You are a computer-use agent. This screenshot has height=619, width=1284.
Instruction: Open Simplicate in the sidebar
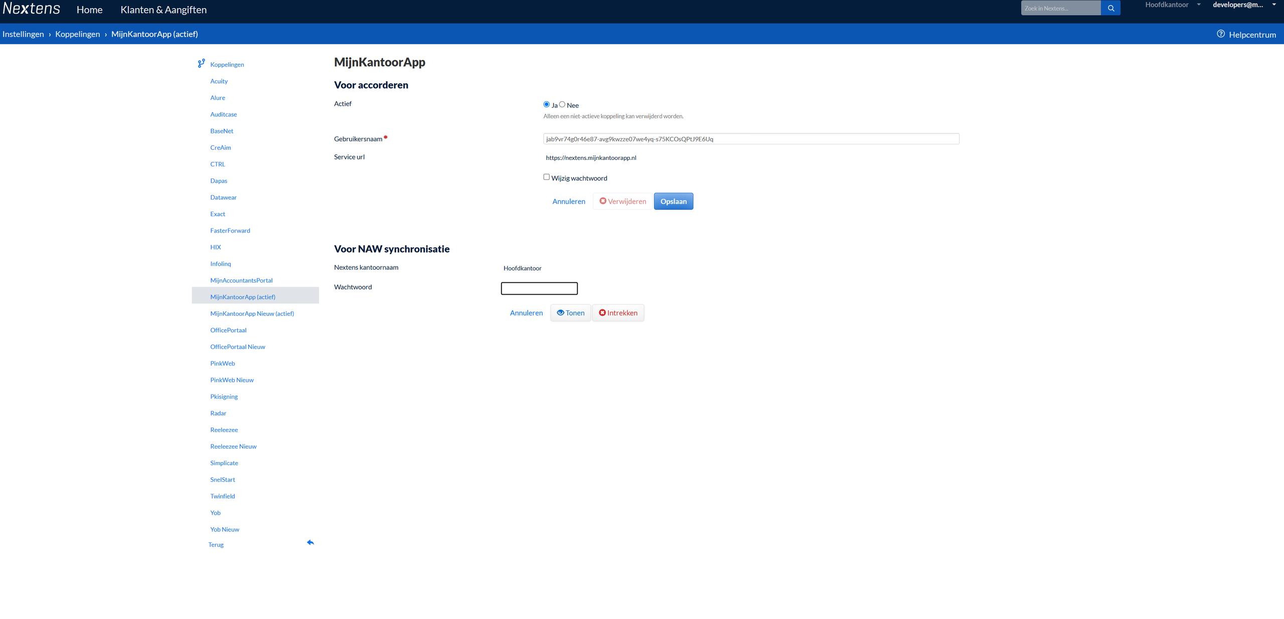tap(224, 463)
